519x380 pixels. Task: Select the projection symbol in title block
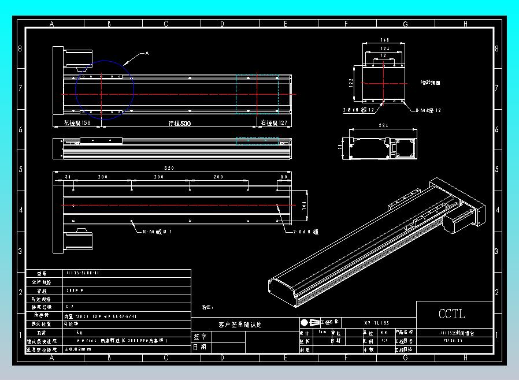309,322
